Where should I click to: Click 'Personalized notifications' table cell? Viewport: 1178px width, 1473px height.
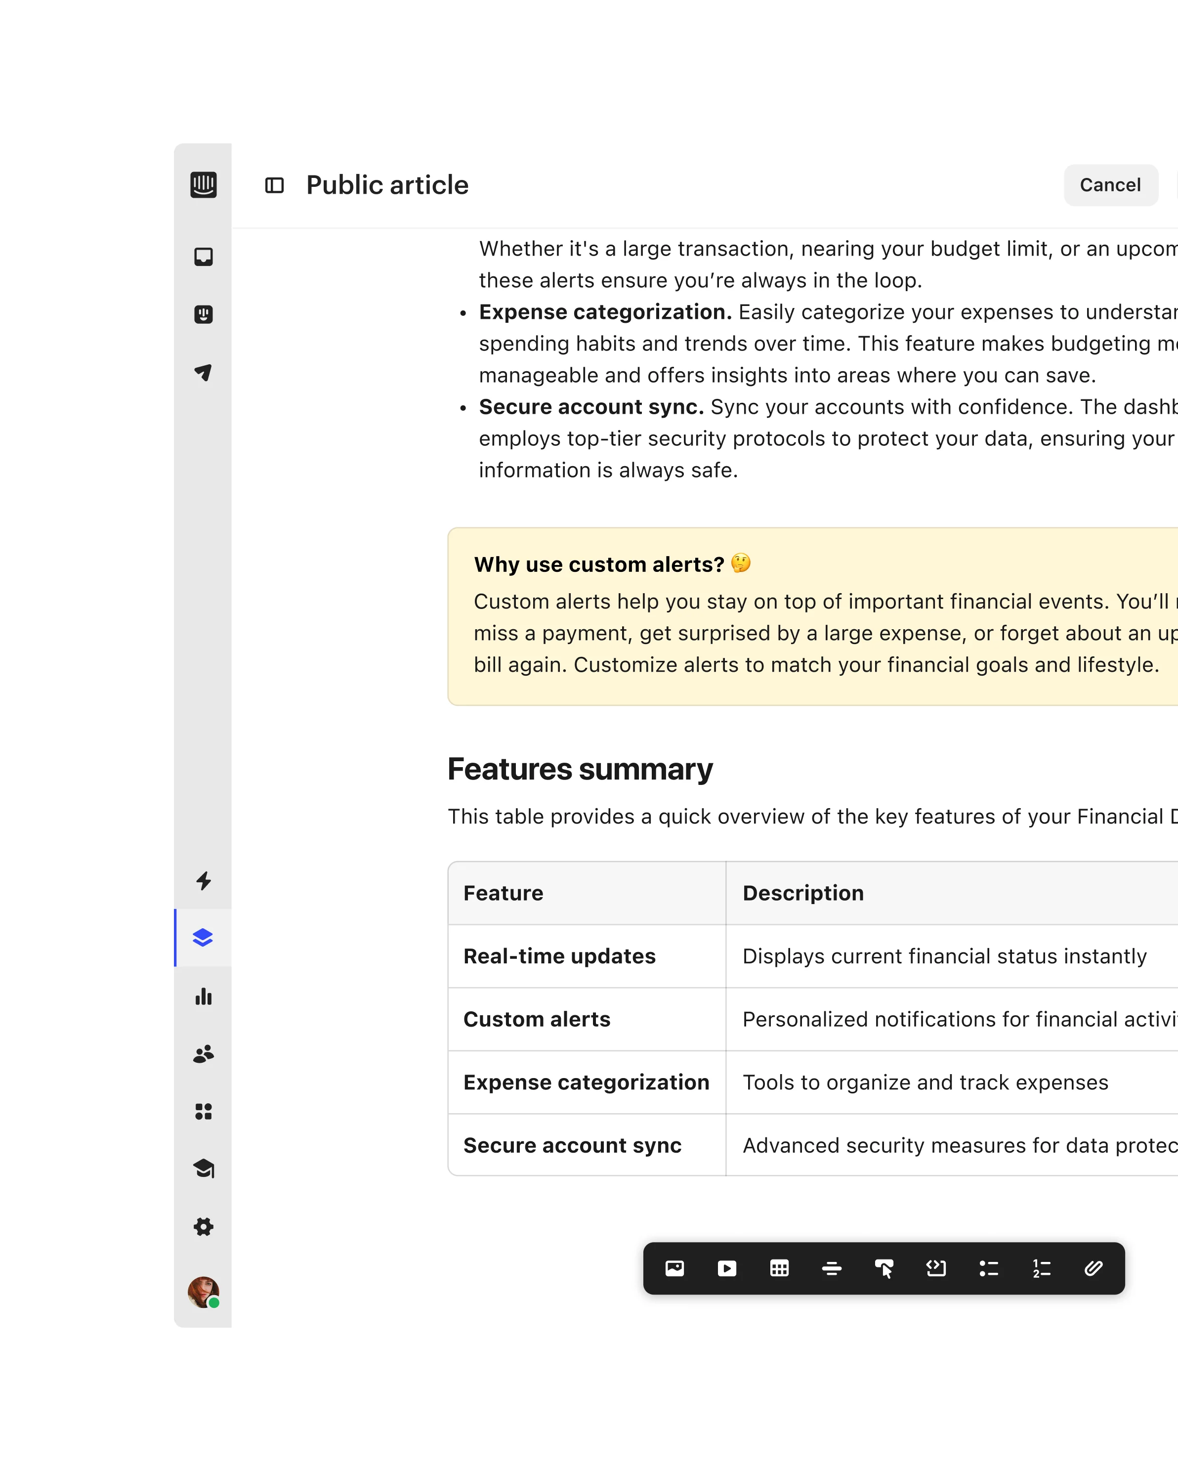pyautogui.click(x=952, y=1019)
